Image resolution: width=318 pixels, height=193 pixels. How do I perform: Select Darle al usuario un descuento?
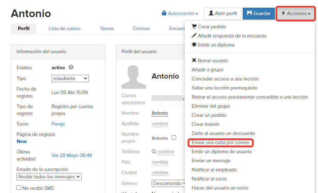point(223,134)
